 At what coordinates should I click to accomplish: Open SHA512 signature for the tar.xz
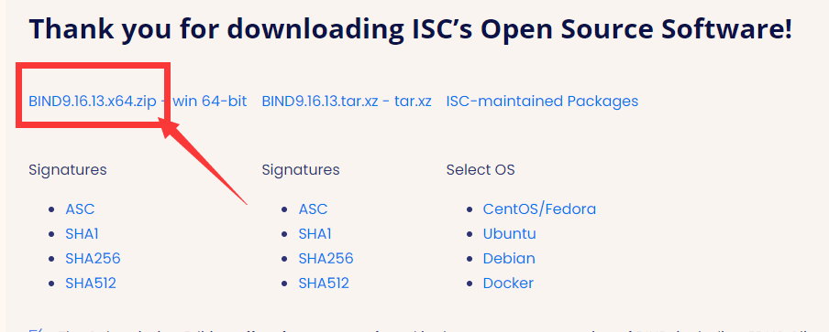point(324,283)
